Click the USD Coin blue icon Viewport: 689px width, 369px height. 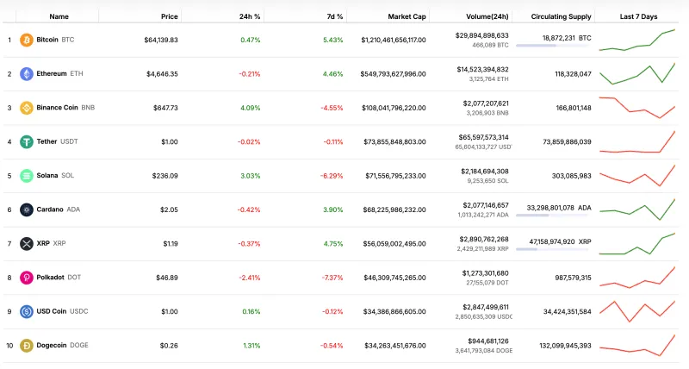27,311
